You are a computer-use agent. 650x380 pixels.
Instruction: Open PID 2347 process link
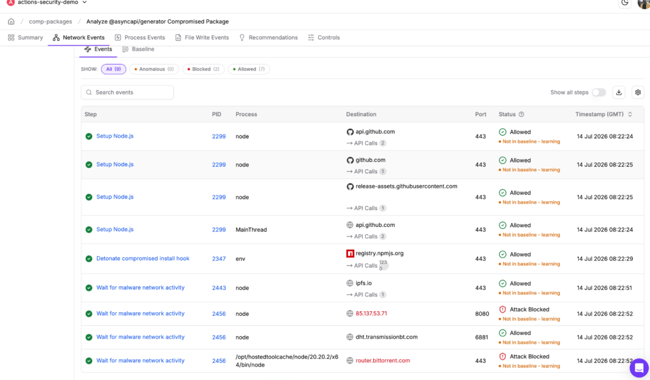coord(219,259)
